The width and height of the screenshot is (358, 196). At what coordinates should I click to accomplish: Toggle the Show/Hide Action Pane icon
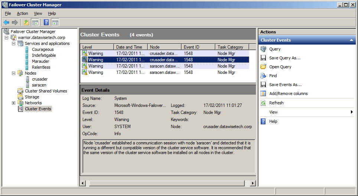tap(55, 22)
